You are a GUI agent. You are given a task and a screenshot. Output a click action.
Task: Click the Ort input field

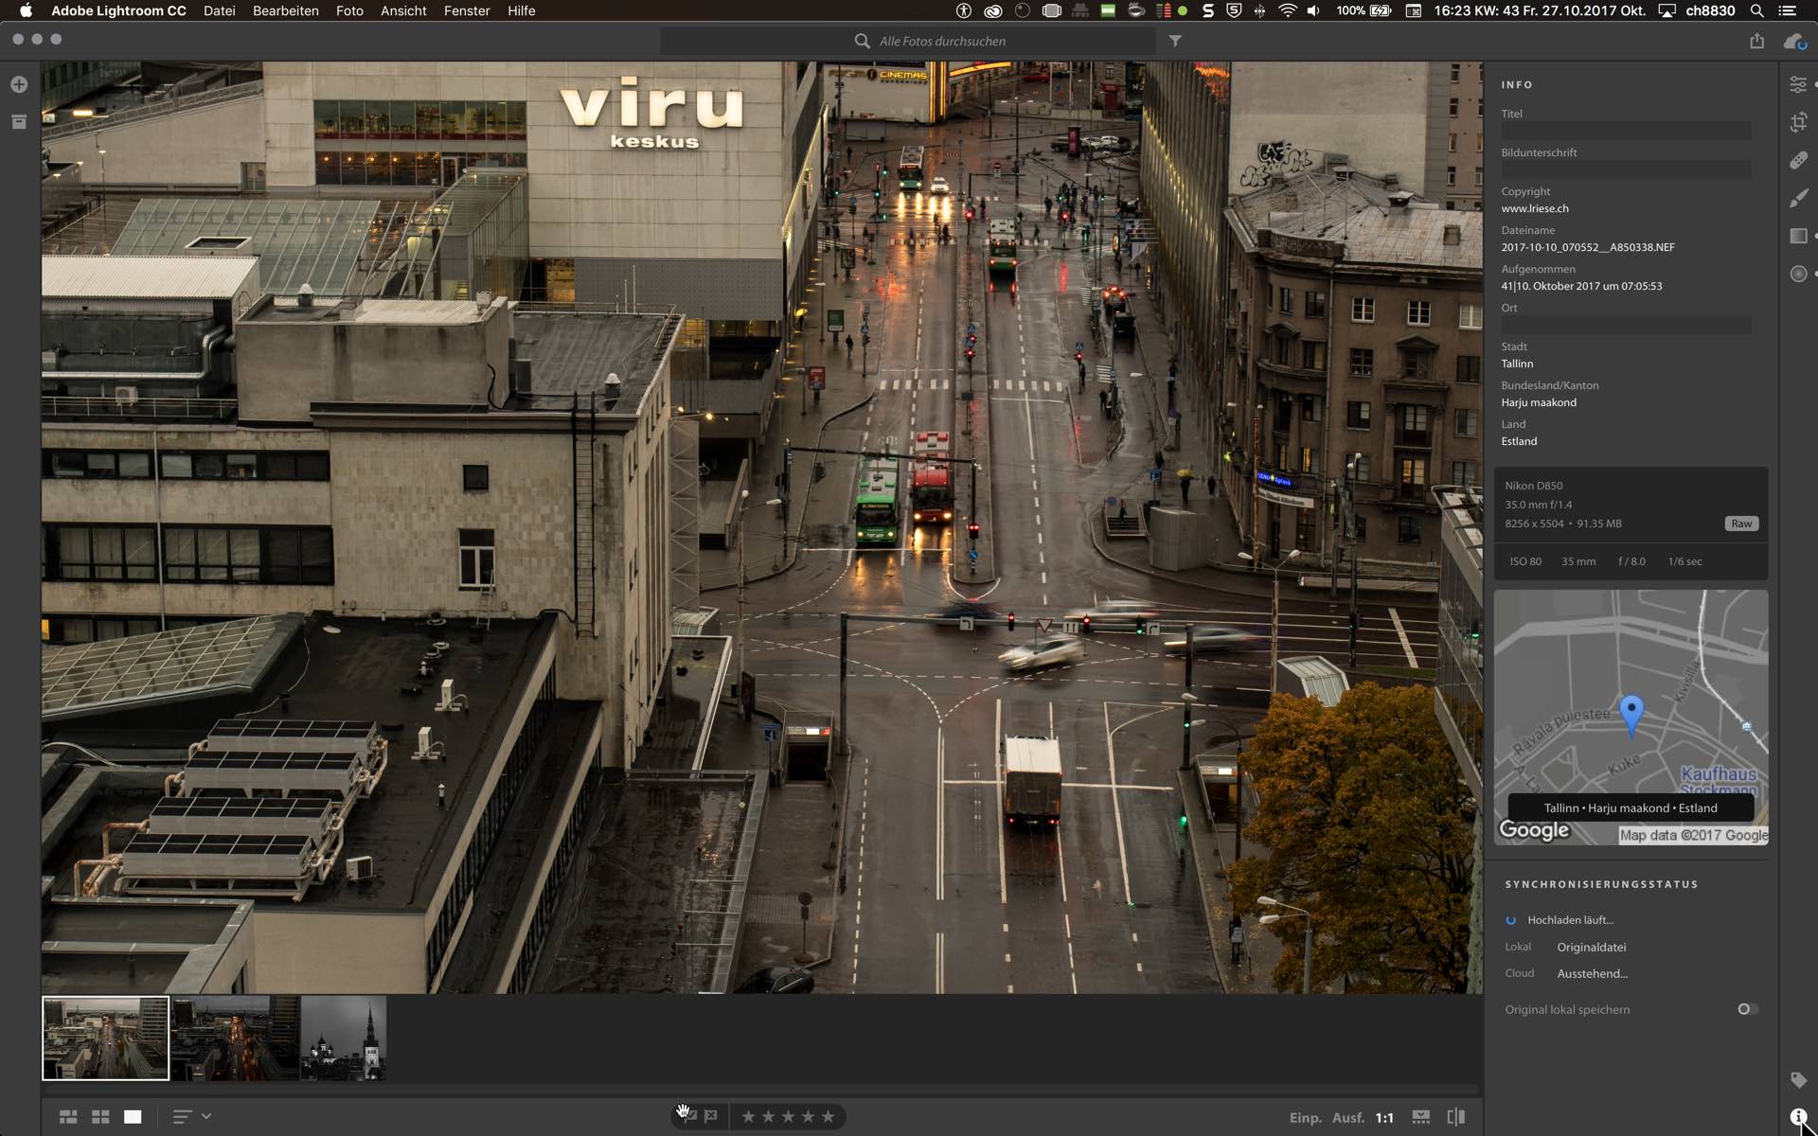(x=1625, y=325)
